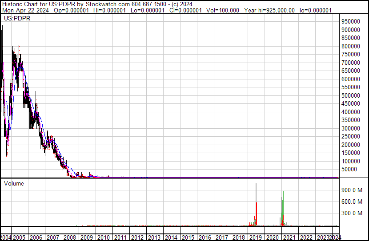Click the 700000 price axis label
Screen dimensions: 369x241
tap(351, 63)
